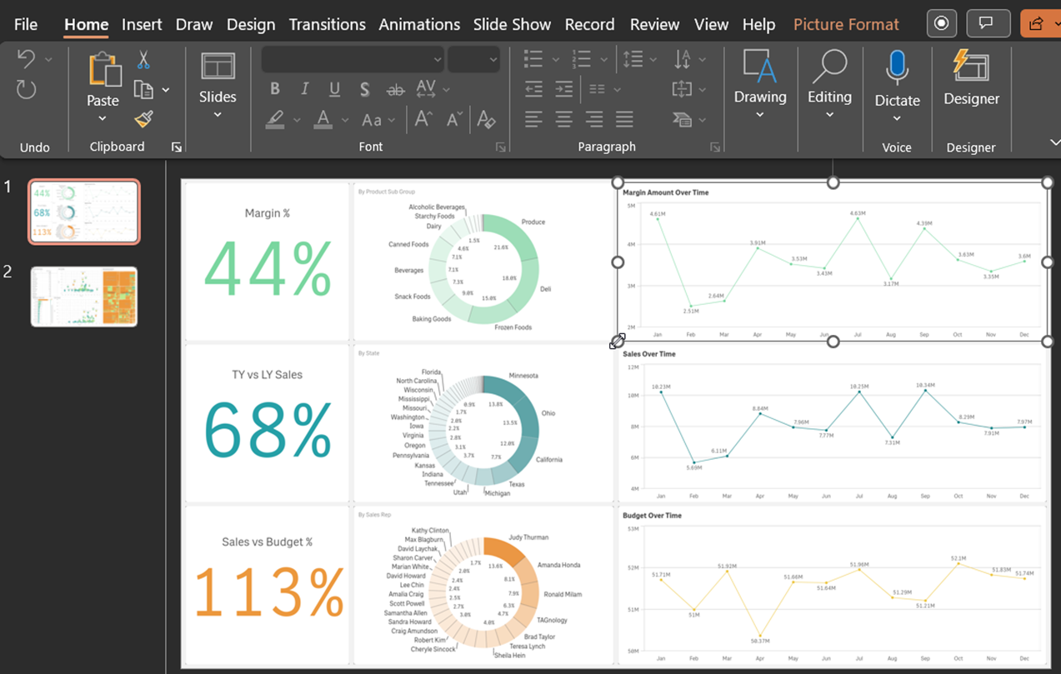This screenshot has height=674, width=1061.
Task: Click the Line Spacing icon
Action: [633, 59]
